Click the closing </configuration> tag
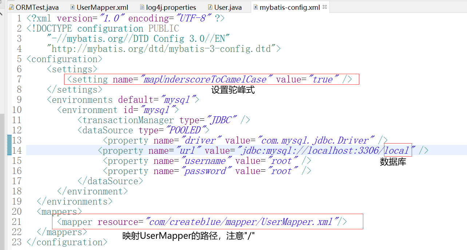This screenshot has width=467, height=250. point(67,242)
